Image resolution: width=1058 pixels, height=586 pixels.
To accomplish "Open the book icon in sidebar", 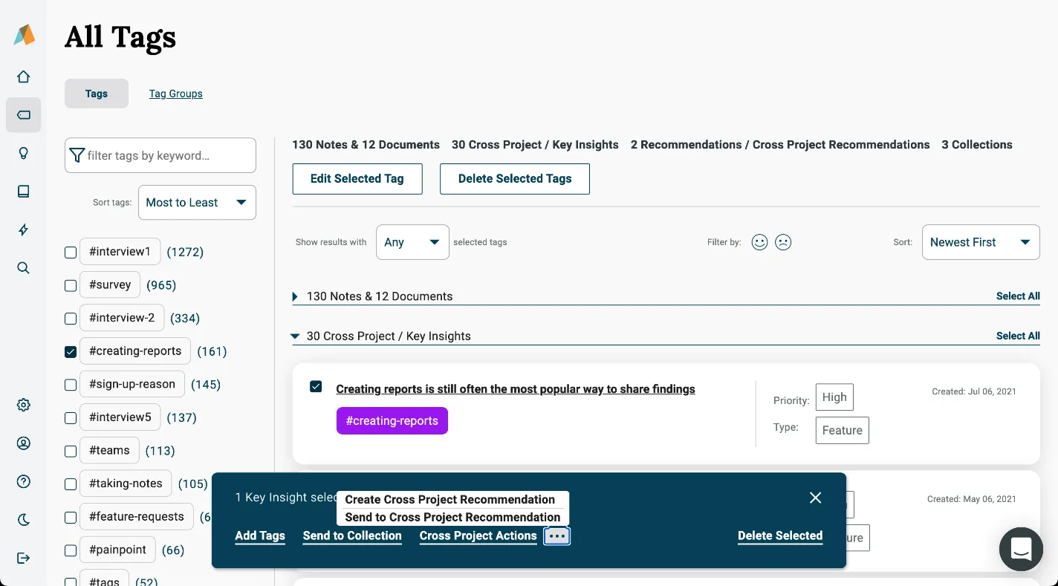I will coord(24,192).
